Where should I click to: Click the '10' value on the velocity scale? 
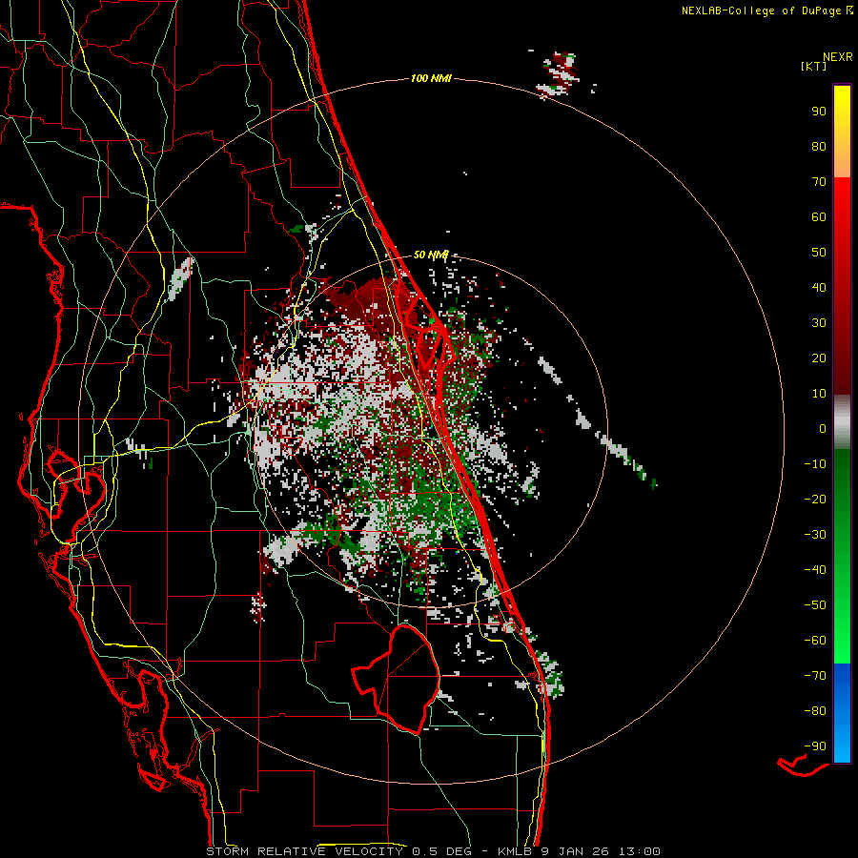[819, 394]
